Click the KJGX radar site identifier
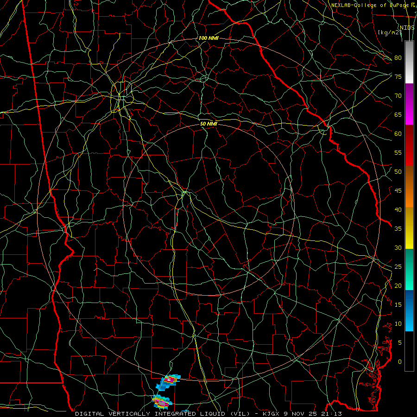The image size is (417, 417). (x=272, y=414)
